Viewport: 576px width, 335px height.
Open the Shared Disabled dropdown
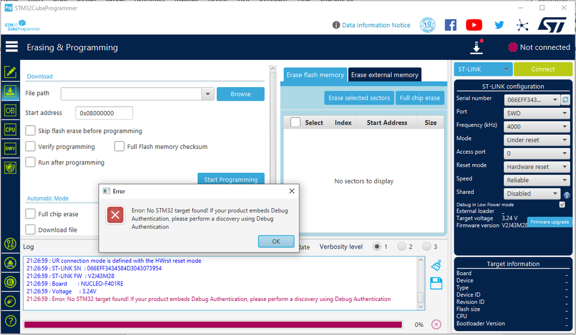pos(532,194)
